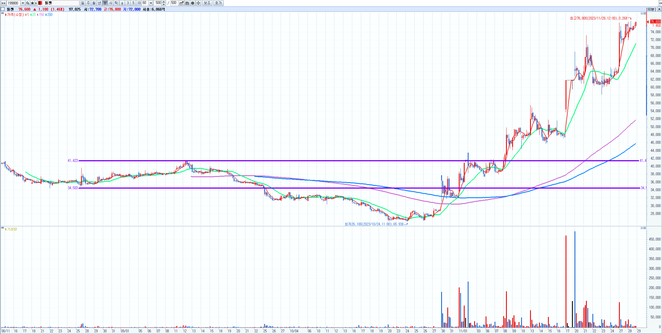The width and height of the screenshot is (662, 334).
Task: Open the stock code 199800 dropdown
Action: [23, 3]
